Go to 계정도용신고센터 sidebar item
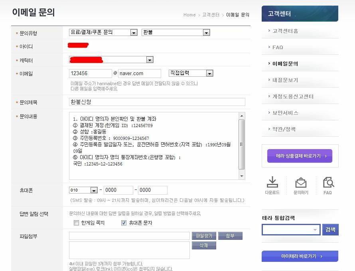The height and width of the screenshot is (271, 355). pos(293,96)
